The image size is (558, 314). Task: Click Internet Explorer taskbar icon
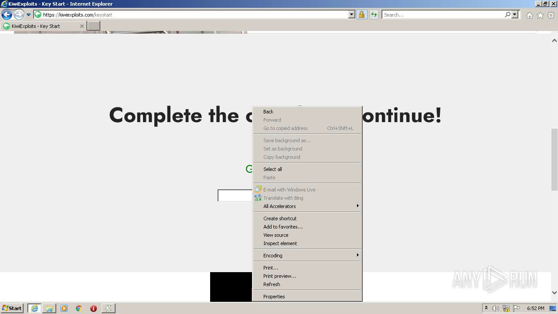point(34,308)
